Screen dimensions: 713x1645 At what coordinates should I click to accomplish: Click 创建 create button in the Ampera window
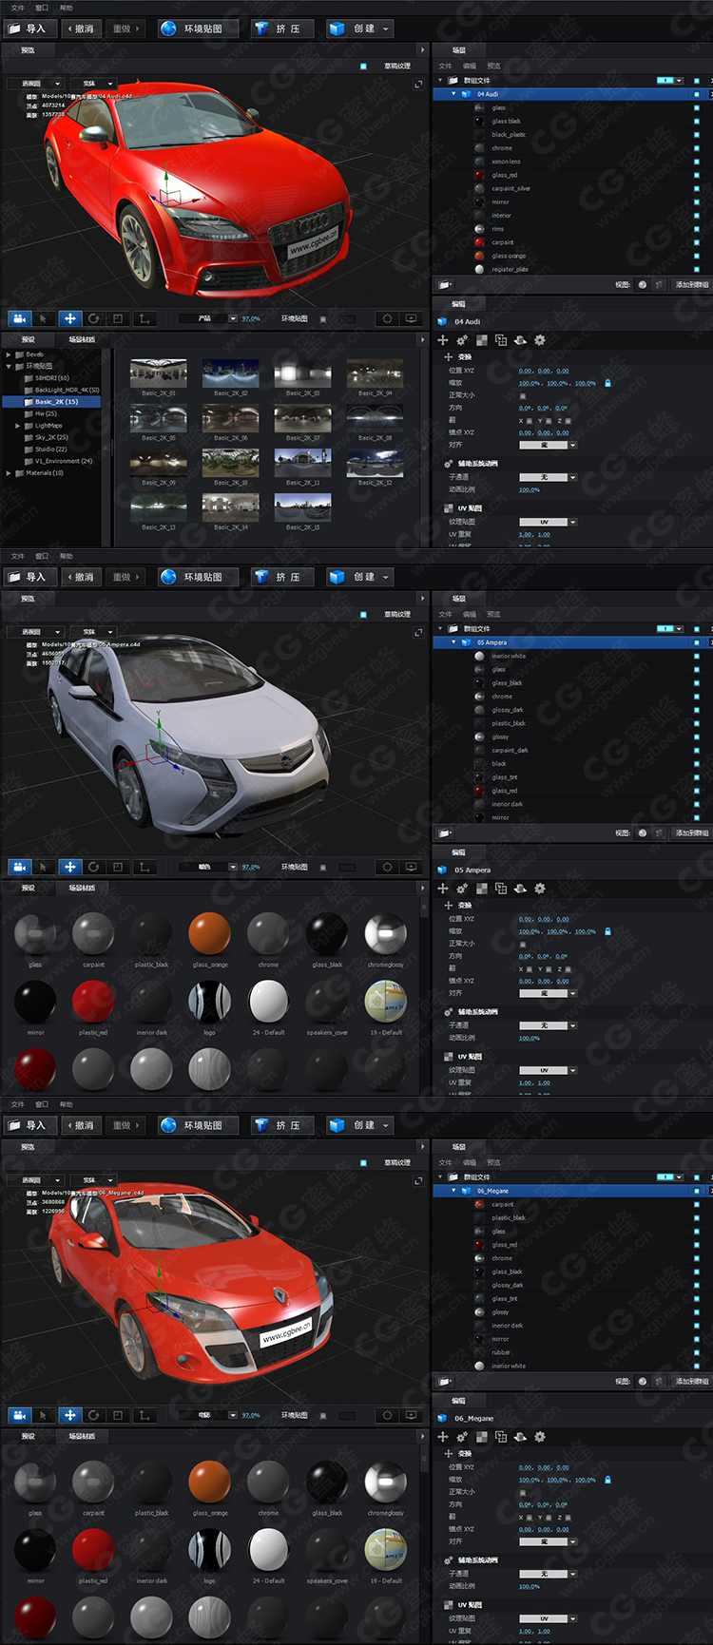359,577
